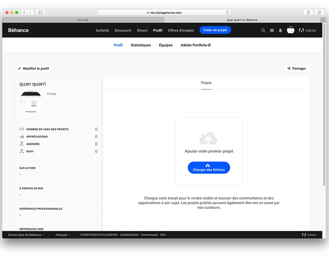Click the search magnifier icon in Behance header
Image resolution: width=329 pixels, height=258 pixels.
pos(263,30)
